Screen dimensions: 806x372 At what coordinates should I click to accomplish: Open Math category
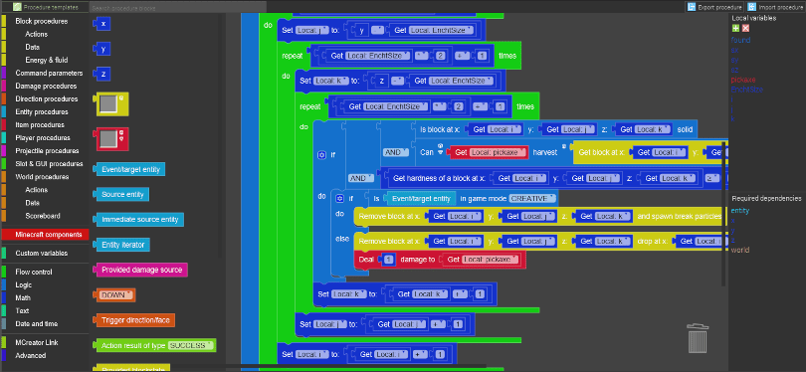(23, 297)
